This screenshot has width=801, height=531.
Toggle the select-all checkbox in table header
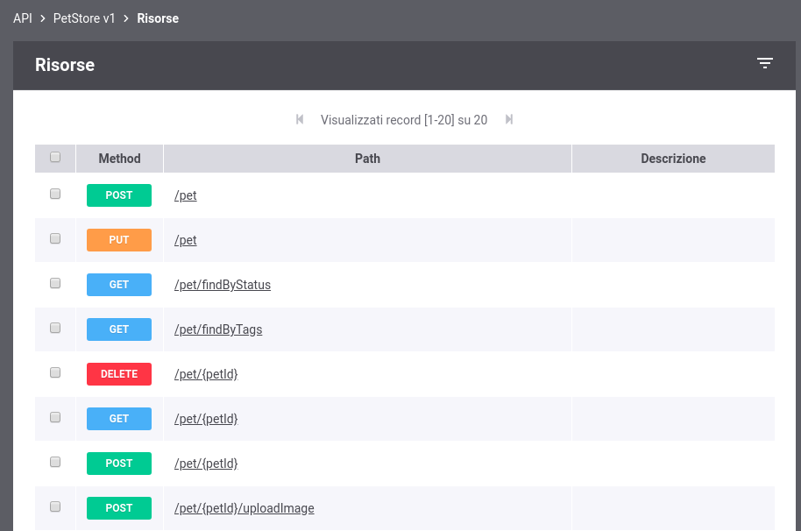(x=55, y=157)
